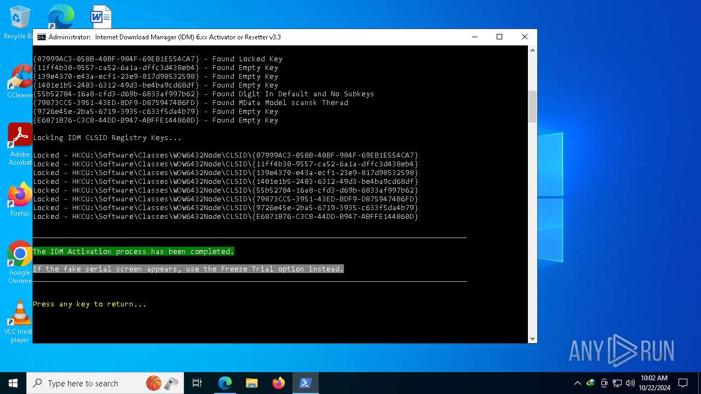Click 'Found Digit In Default and No Subkeys' line
The width and height of the screenshot is (701, 394).
[x=204, y=94]
